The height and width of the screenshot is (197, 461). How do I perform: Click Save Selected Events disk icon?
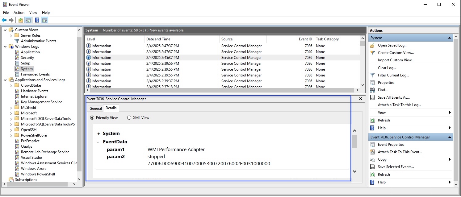click(372, 167)
